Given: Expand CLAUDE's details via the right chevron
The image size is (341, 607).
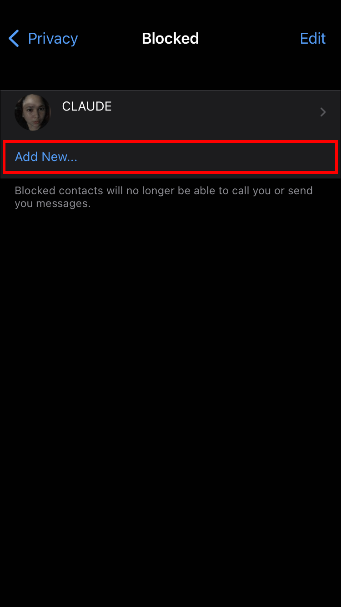Looking at the screenshot, I should (323, 112).
